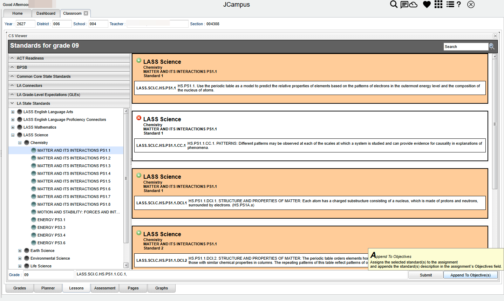Switch to the Dashboard tab
Screen dimensions: 504x301
click(x=46, y=13)
